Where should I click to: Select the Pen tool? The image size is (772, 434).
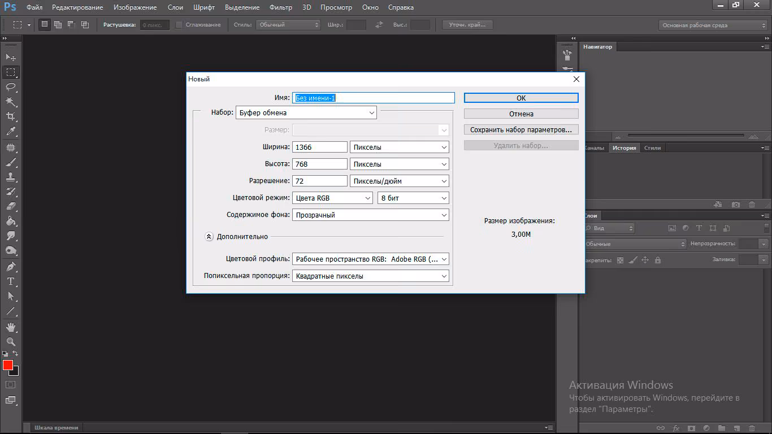pos(11,267)
